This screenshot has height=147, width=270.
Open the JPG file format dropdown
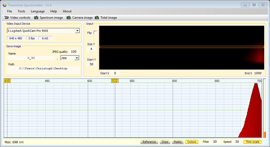[77, 58]
